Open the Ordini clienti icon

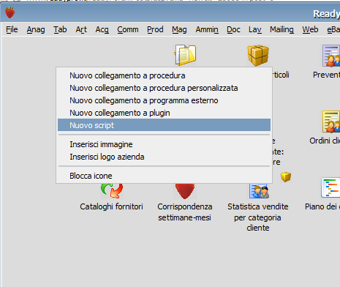(331, 122)
